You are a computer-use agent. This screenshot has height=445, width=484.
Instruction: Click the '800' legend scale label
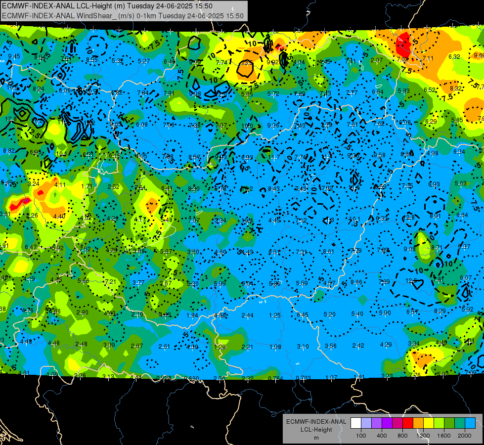pos(402,436)
